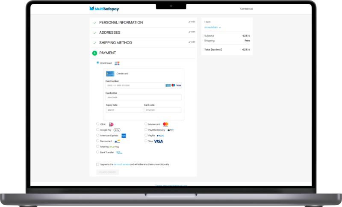
Task: Click the American Express logo in payment list
Action: [124, 136]
